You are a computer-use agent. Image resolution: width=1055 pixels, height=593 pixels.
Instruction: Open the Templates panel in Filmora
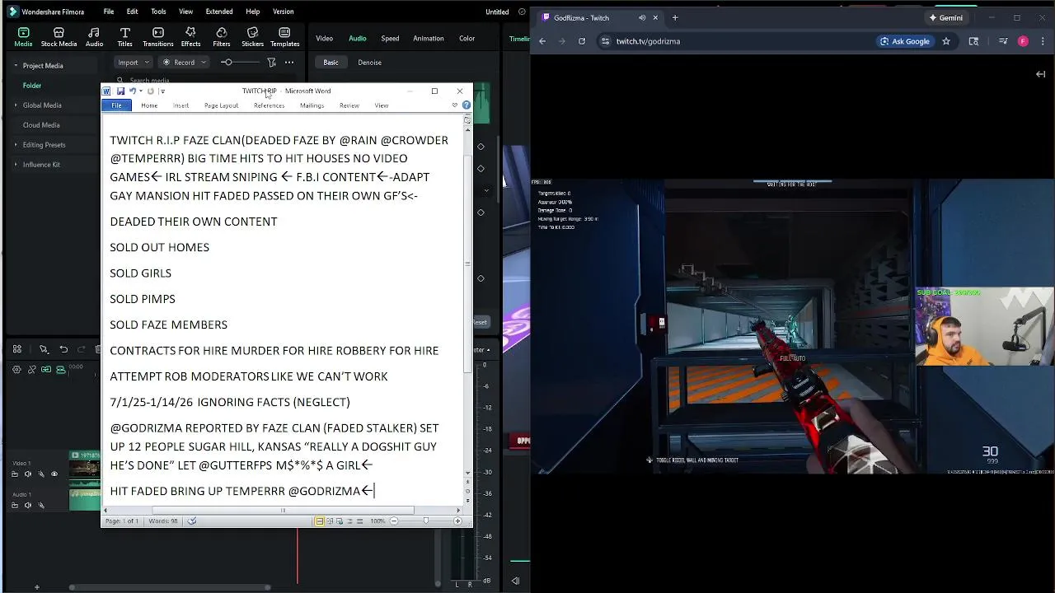pos(284,37)
